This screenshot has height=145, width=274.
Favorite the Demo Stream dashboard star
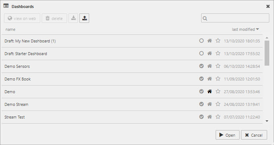pyautogui.click(x=218, y=104)
